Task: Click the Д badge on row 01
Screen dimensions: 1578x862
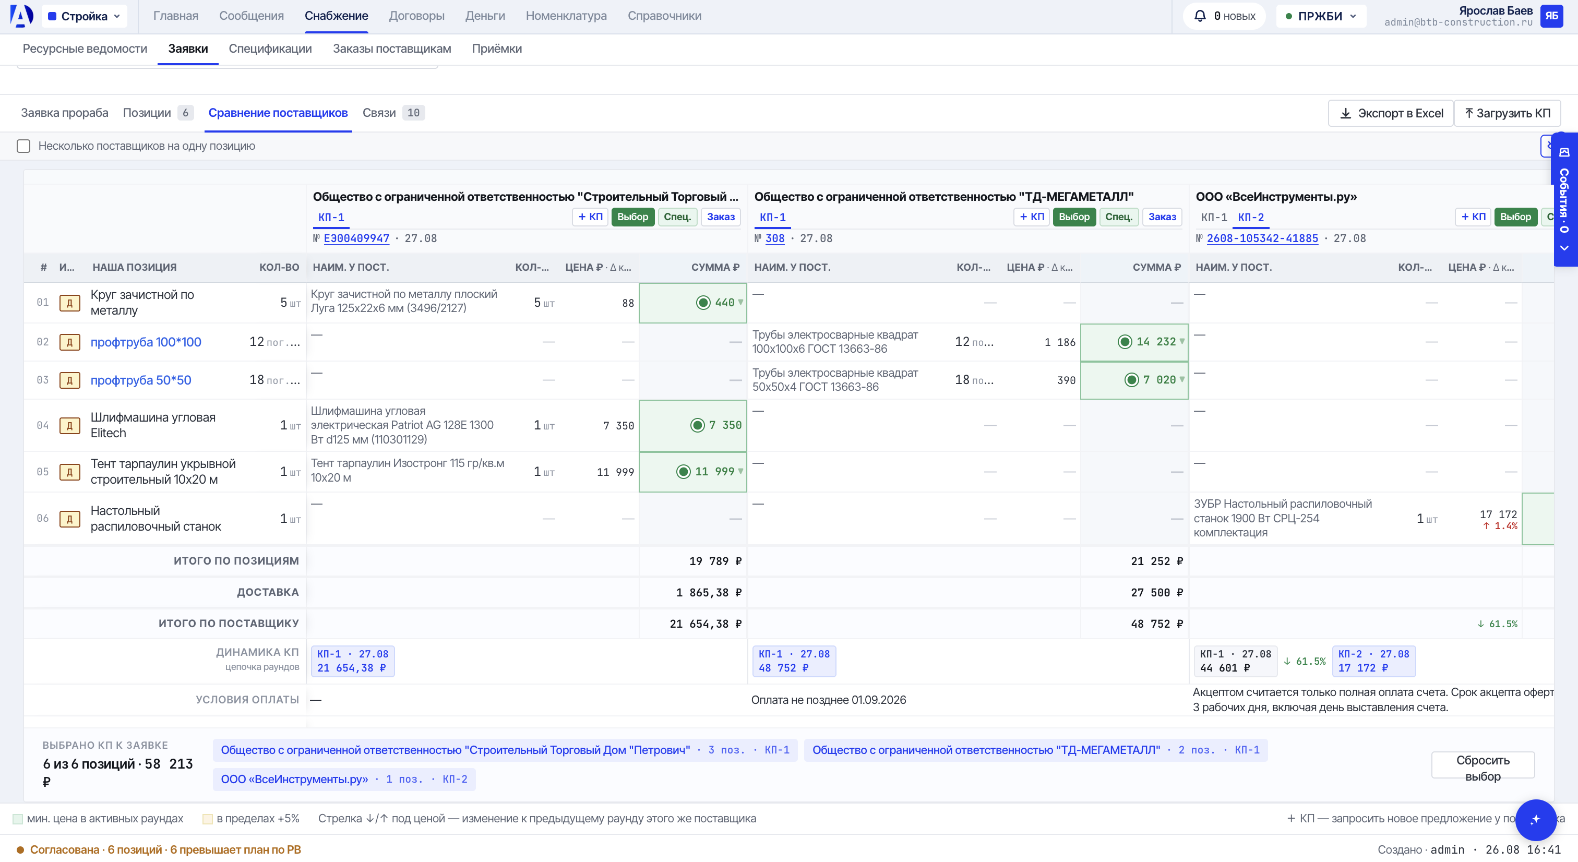Action: [69, 303]
